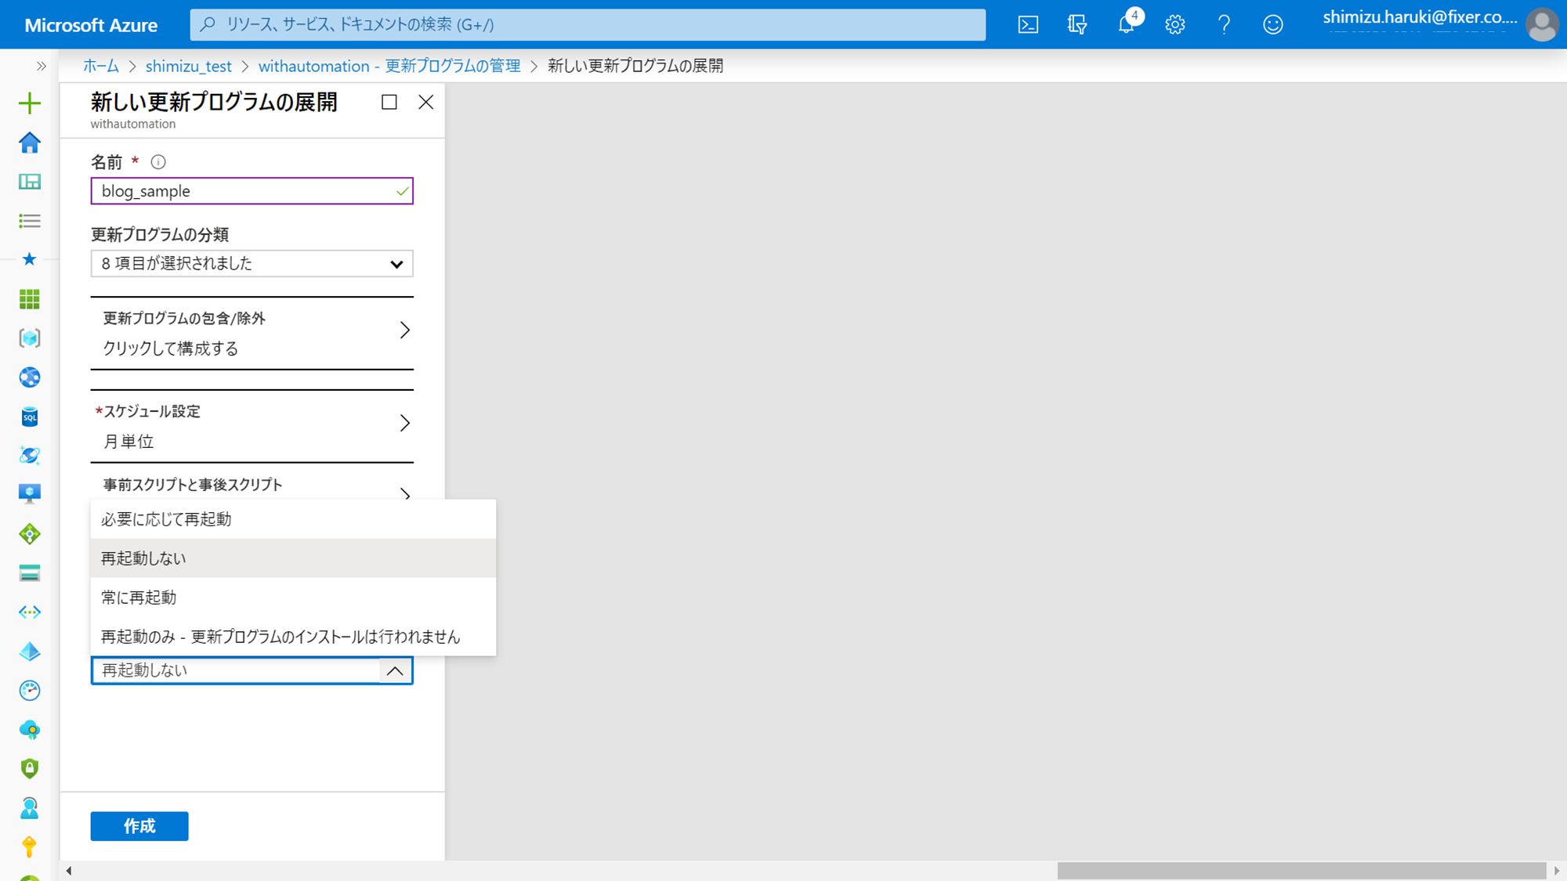
Task: Select 必要に応じて再起動 option
Action: click(292, 519)
